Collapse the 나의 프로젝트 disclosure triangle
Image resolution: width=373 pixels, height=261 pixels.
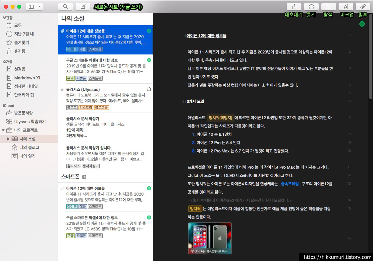tap(3, 130)
